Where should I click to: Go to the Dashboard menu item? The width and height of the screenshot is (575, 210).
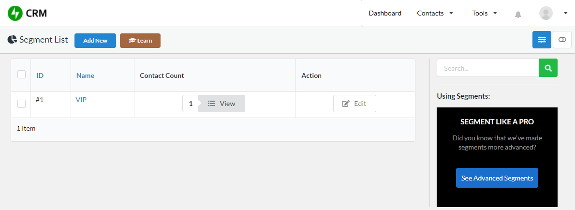[385, 13]
